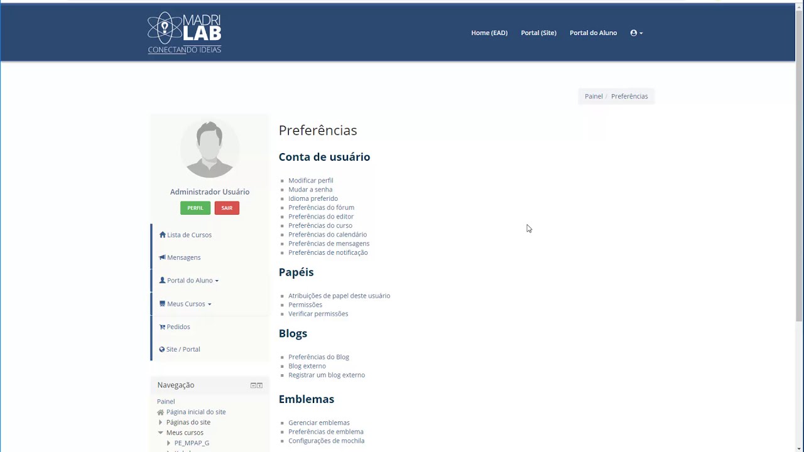Open Registrar um blog externo link
This screenshot has height=452, width=804.
(327, 375)
